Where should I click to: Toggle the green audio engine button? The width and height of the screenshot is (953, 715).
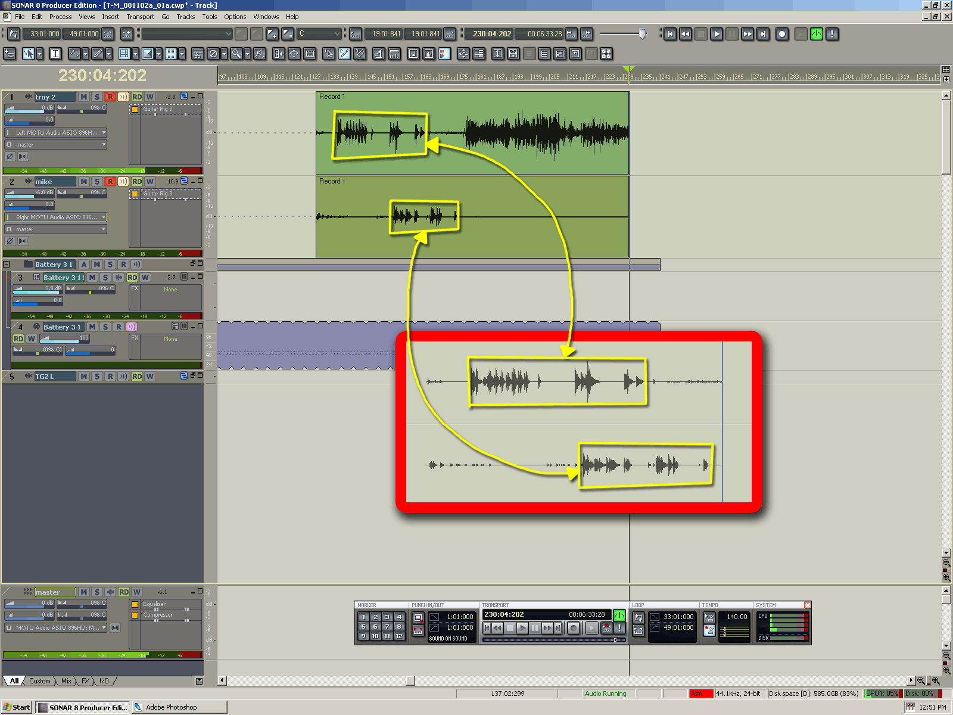[817, 34]
